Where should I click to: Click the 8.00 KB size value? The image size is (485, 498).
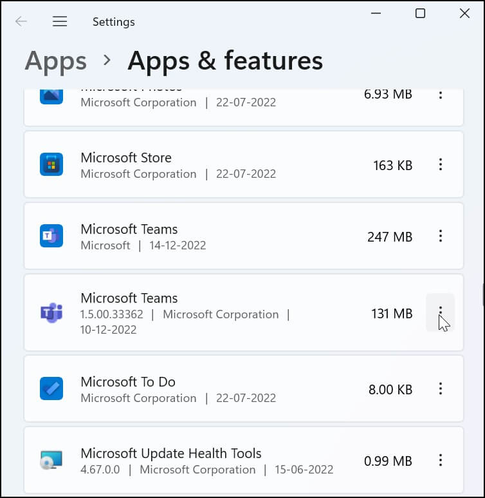click(x=390, y=390)
